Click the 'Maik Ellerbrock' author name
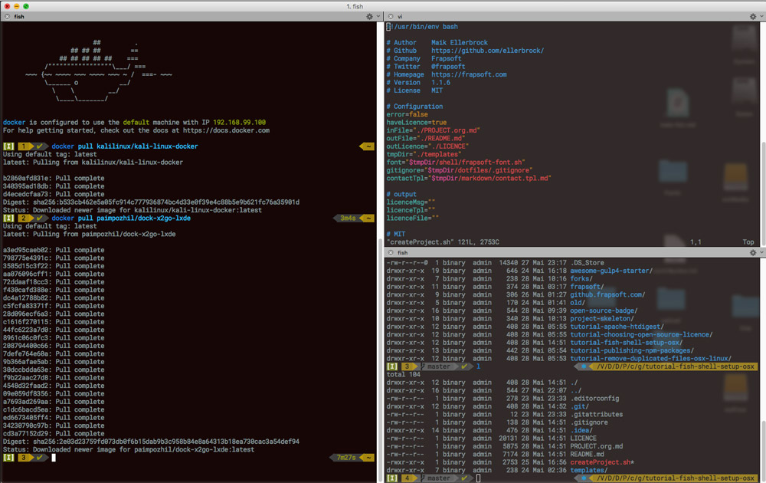 click(x=459, y=42)
